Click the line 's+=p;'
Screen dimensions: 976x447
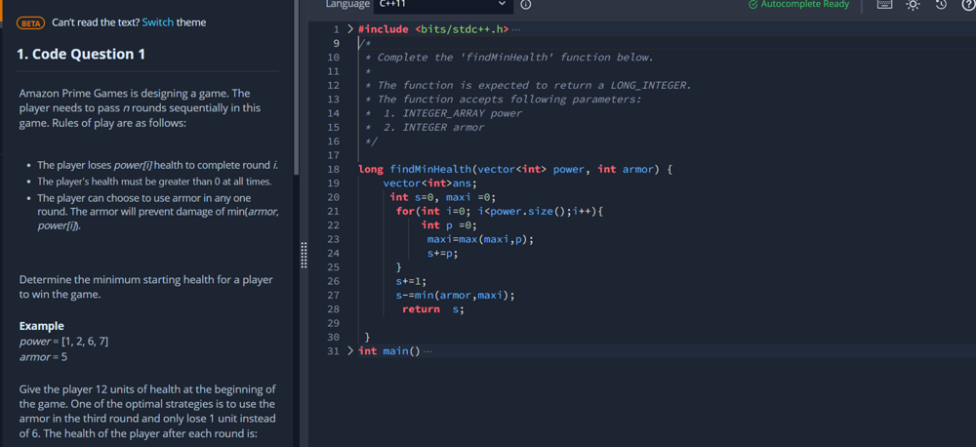[x=442, y=254]
